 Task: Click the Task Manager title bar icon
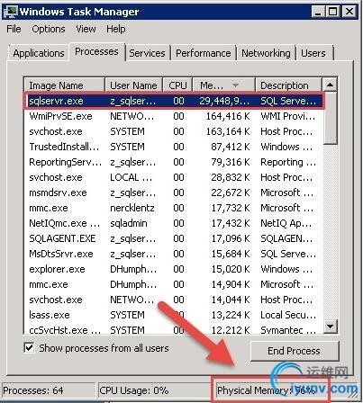point(11,12)
